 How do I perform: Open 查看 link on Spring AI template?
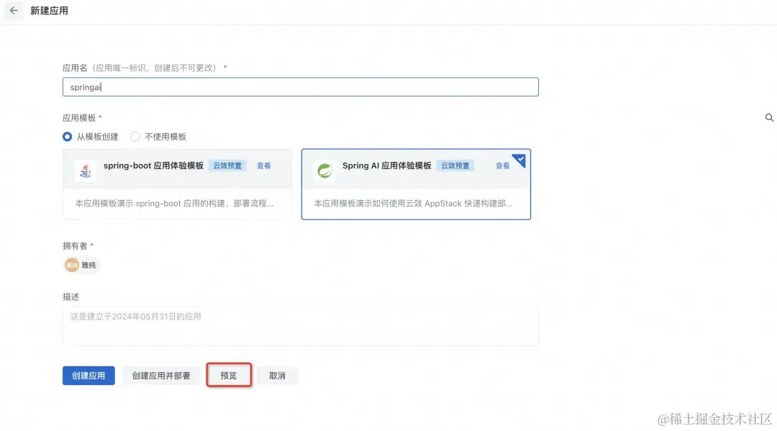click(503, 165)
